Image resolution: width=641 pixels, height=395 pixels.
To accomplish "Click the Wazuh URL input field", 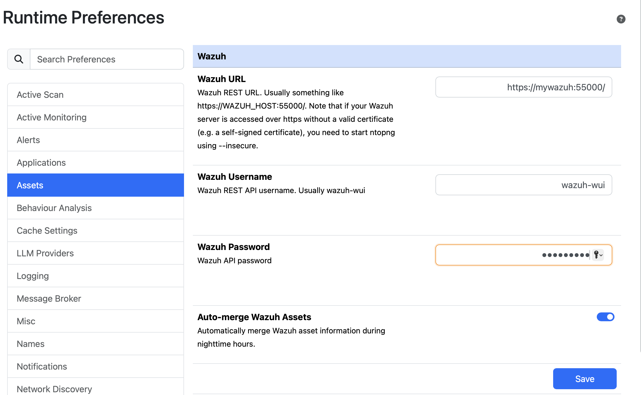I will coord(523,87).
